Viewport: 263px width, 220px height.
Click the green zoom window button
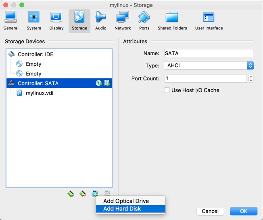pos(22,5)
